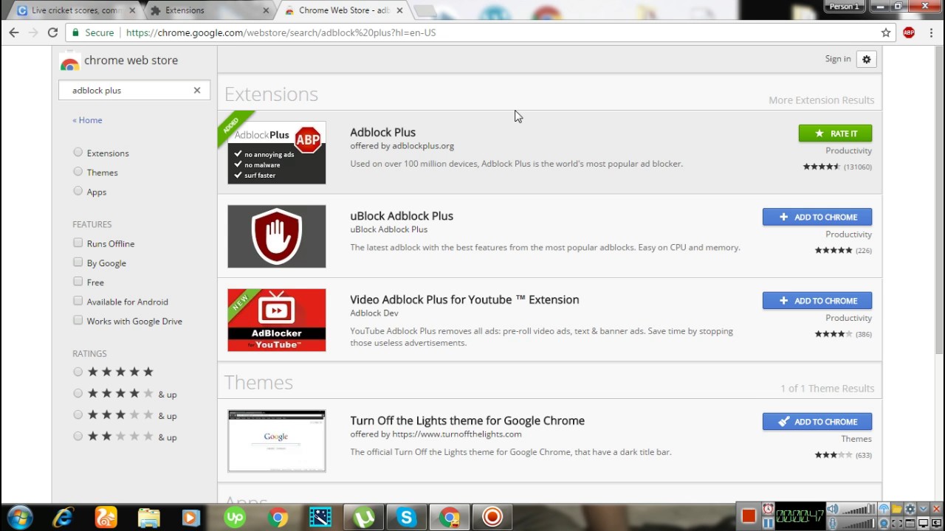Open the AdBlocker for YouTube thumbnail
Image resolution: width=945 pixels, height=531 pixels.
pyautogui.click(x=276, y=320)
